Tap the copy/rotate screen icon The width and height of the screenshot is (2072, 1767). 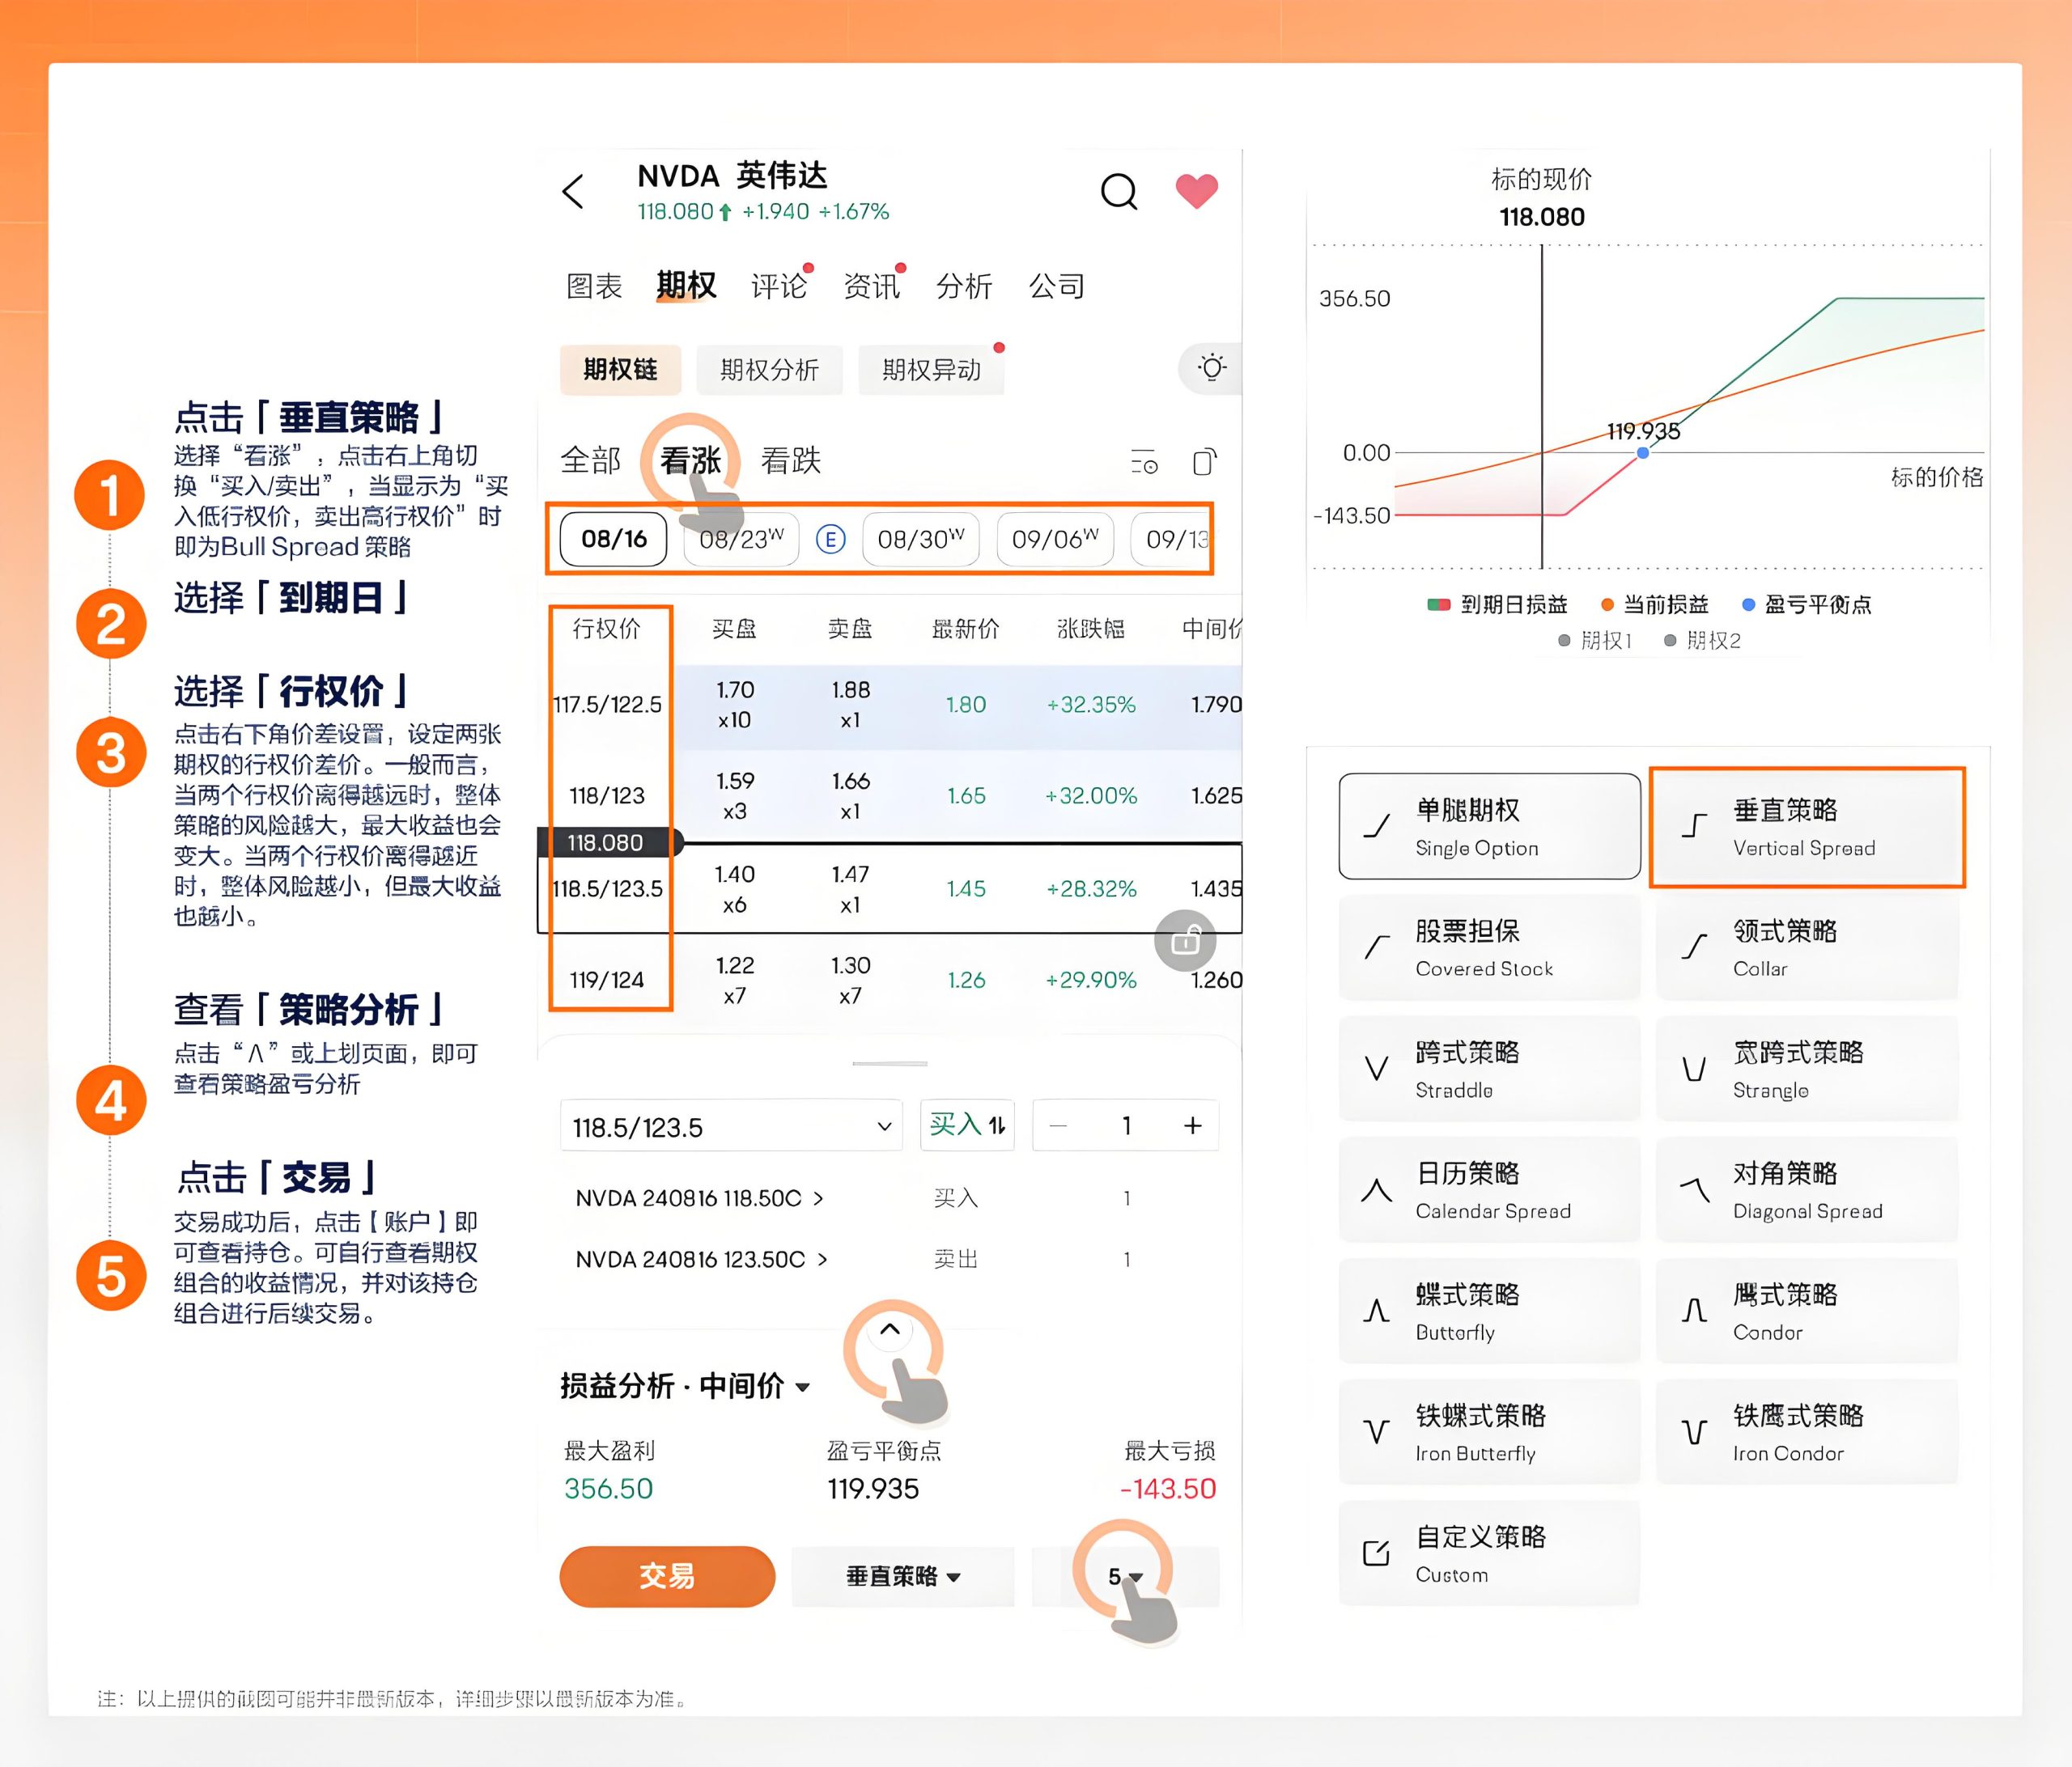point(1205,460)
